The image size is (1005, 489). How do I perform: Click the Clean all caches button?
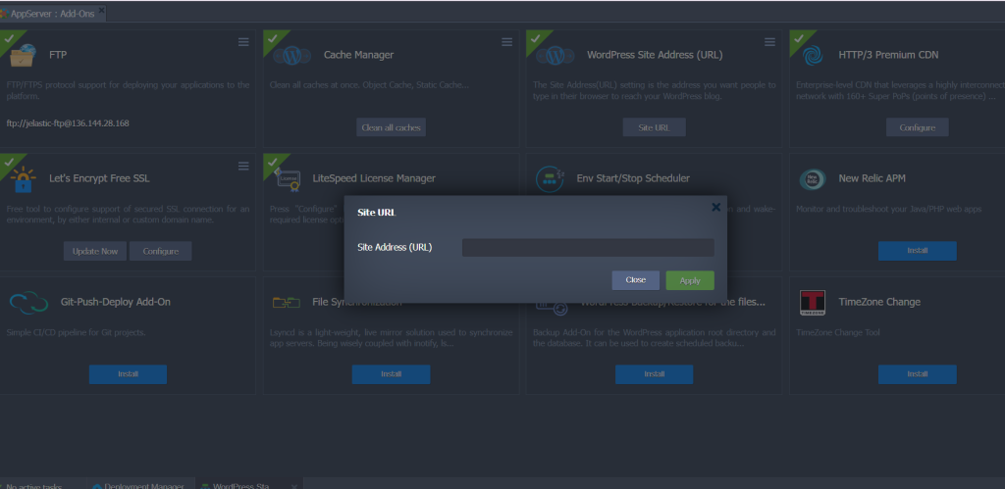[x=391, y=127]
